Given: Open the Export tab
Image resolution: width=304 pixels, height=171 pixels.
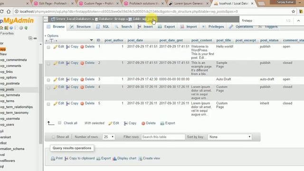Looking at the screenshot, I should [166, 27].
